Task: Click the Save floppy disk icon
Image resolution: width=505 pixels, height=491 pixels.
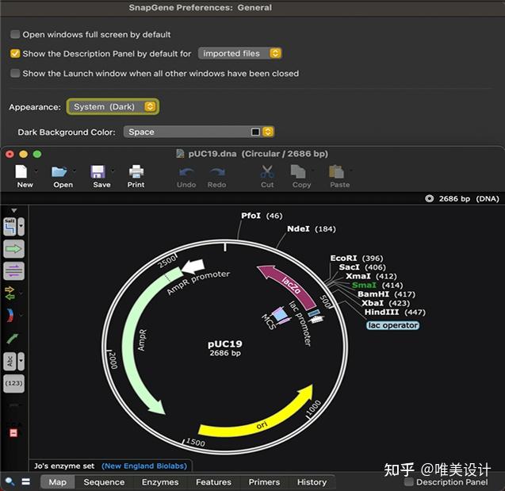Action: [x=98, y=171]
